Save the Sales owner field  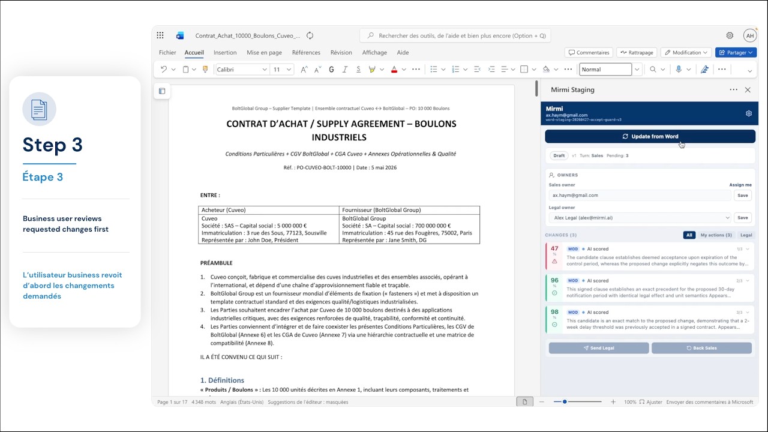point(743,195)
